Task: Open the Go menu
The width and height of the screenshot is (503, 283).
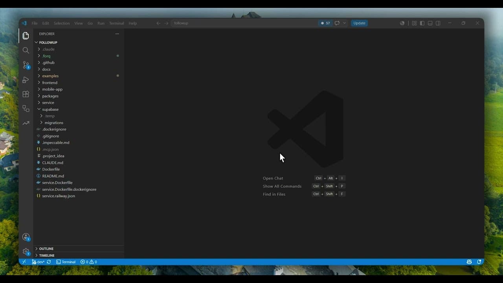Action: (90, 23)
